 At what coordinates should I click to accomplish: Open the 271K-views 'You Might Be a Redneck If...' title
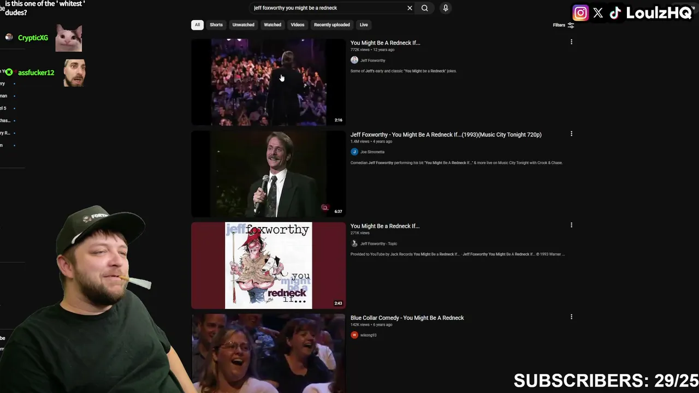(384, 226)
